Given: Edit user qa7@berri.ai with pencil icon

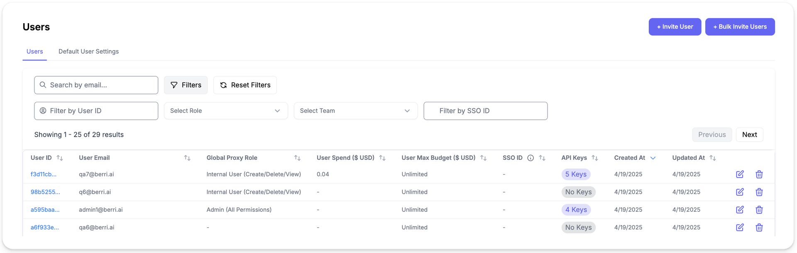Looking at the screenshot, I should tap(740, 174).
